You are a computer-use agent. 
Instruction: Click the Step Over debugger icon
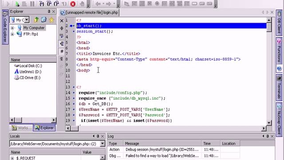49,4
